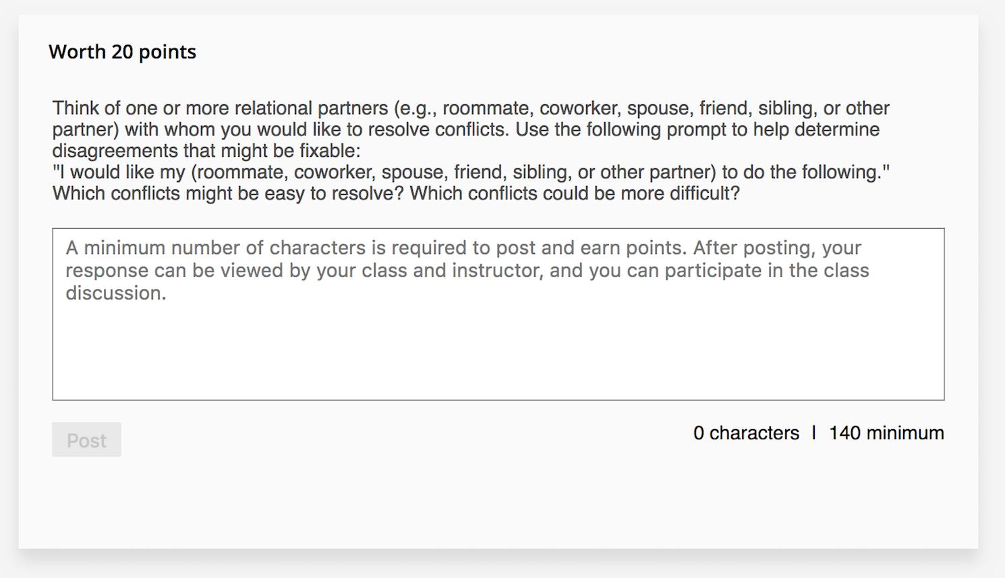Click the "0 characters" counter
The image size is (1005, 578).
point(745,432)
